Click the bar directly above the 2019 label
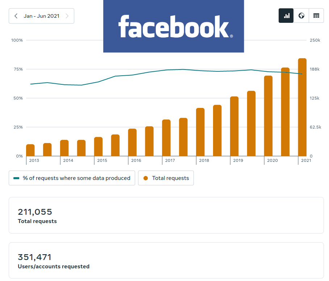Image resolution: width=329 pixels, height=281 pixels. pos(234,126)
